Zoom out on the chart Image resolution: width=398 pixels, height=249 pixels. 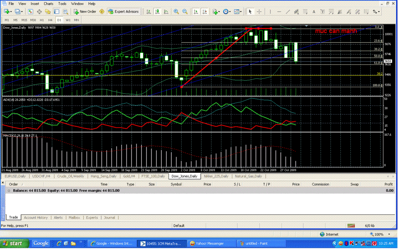point(185,12)
